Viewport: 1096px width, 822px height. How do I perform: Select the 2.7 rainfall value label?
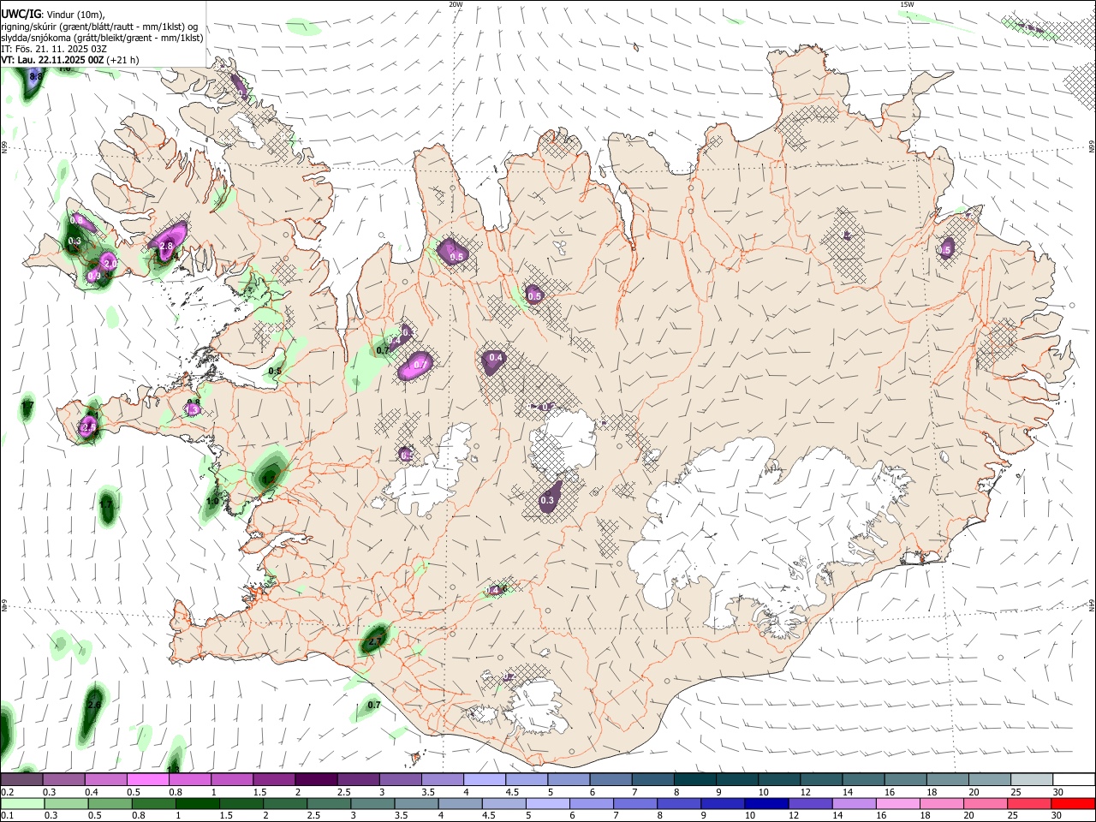tap(375, 641)
